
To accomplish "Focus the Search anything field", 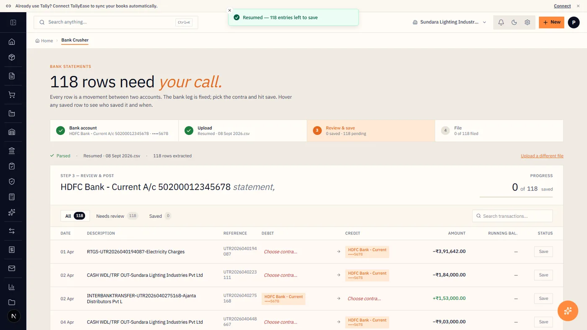I will [x=116, y=22].
